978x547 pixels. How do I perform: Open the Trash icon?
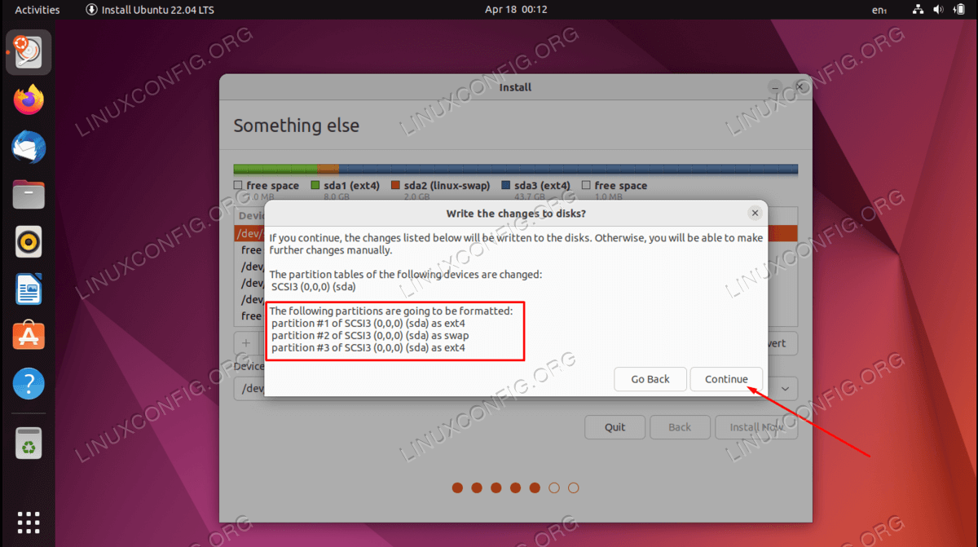click(29, 445)
